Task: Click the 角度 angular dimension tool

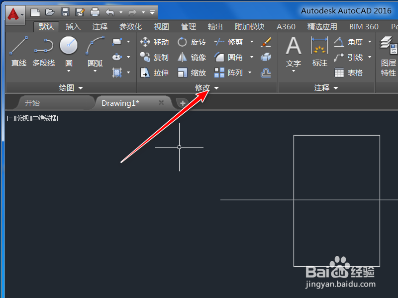Action: (x=348, y=42)
